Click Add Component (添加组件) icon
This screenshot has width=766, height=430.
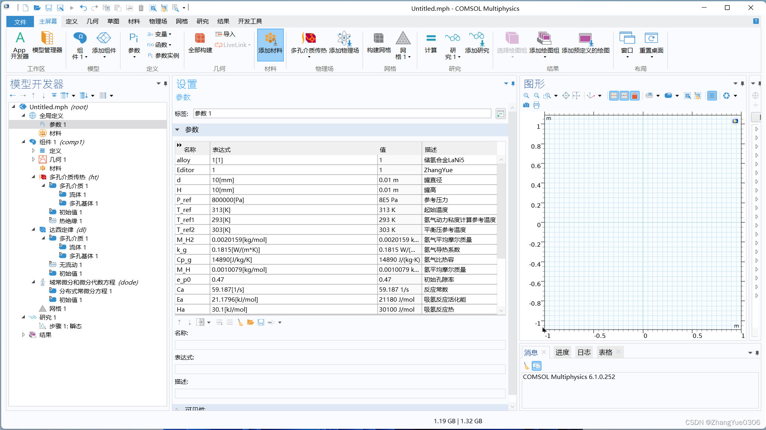coord(104,45)
